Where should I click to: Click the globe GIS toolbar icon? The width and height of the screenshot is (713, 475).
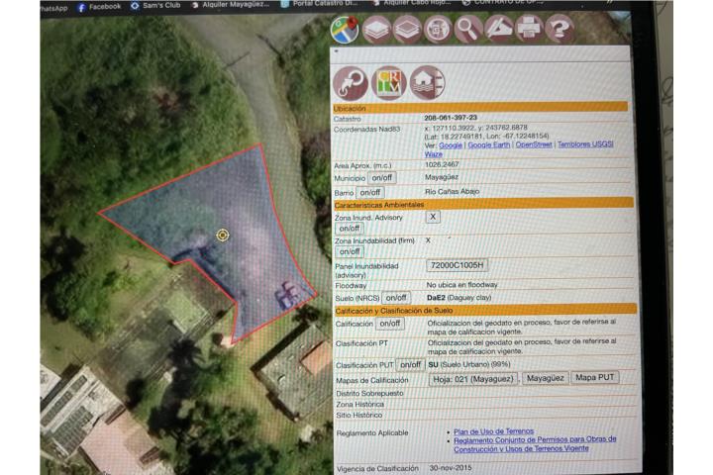(x=438, y=30)
